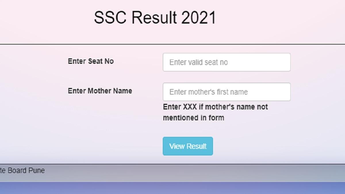Click the 'mentioned in form' helper line

click(193, 117)
